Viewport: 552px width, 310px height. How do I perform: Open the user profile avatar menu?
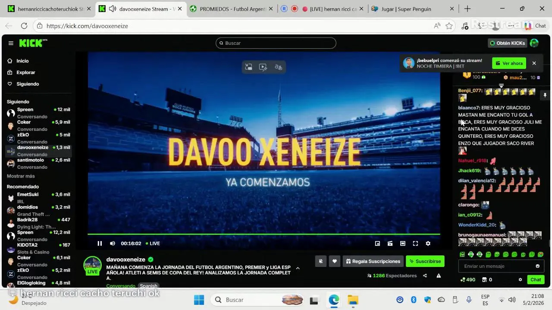534,43
